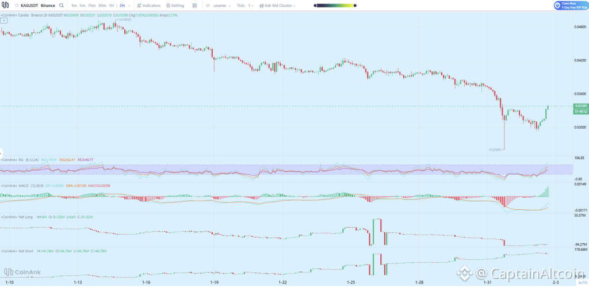The width and height of the screenshot is (589, 288).
Task: Select the 1m timeframe
Action: point(74,5)
